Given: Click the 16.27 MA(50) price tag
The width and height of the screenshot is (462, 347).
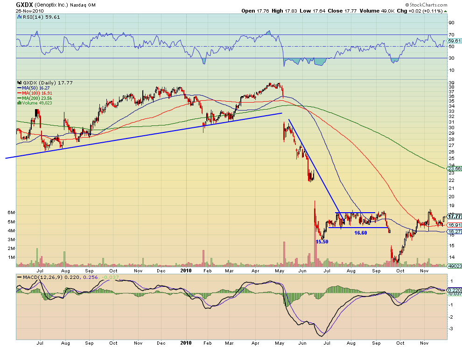Looking at the screenshot, I should [455, 231].
